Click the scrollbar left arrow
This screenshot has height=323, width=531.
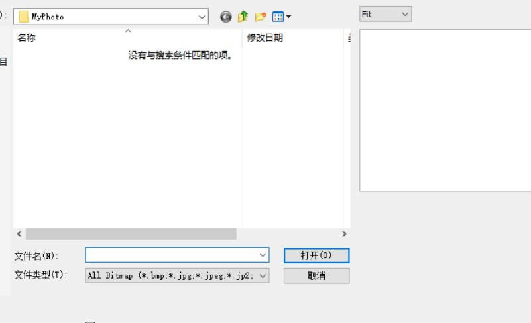click(x=19, y=234)
